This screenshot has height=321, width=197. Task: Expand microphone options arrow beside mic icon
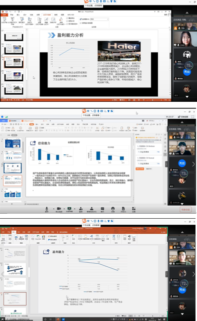[x=53, y=209]
